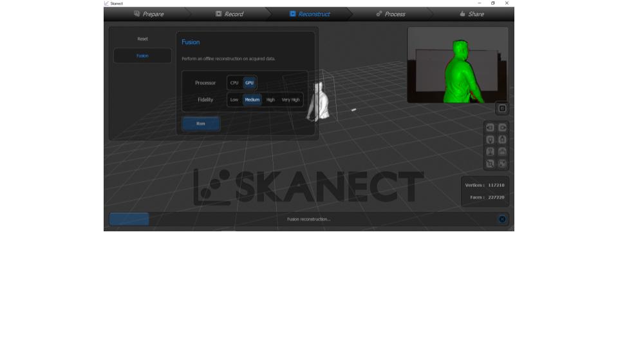This screenshot has width=618, height=348.
Task: Go to the Process tab
Action: point(391,14)
